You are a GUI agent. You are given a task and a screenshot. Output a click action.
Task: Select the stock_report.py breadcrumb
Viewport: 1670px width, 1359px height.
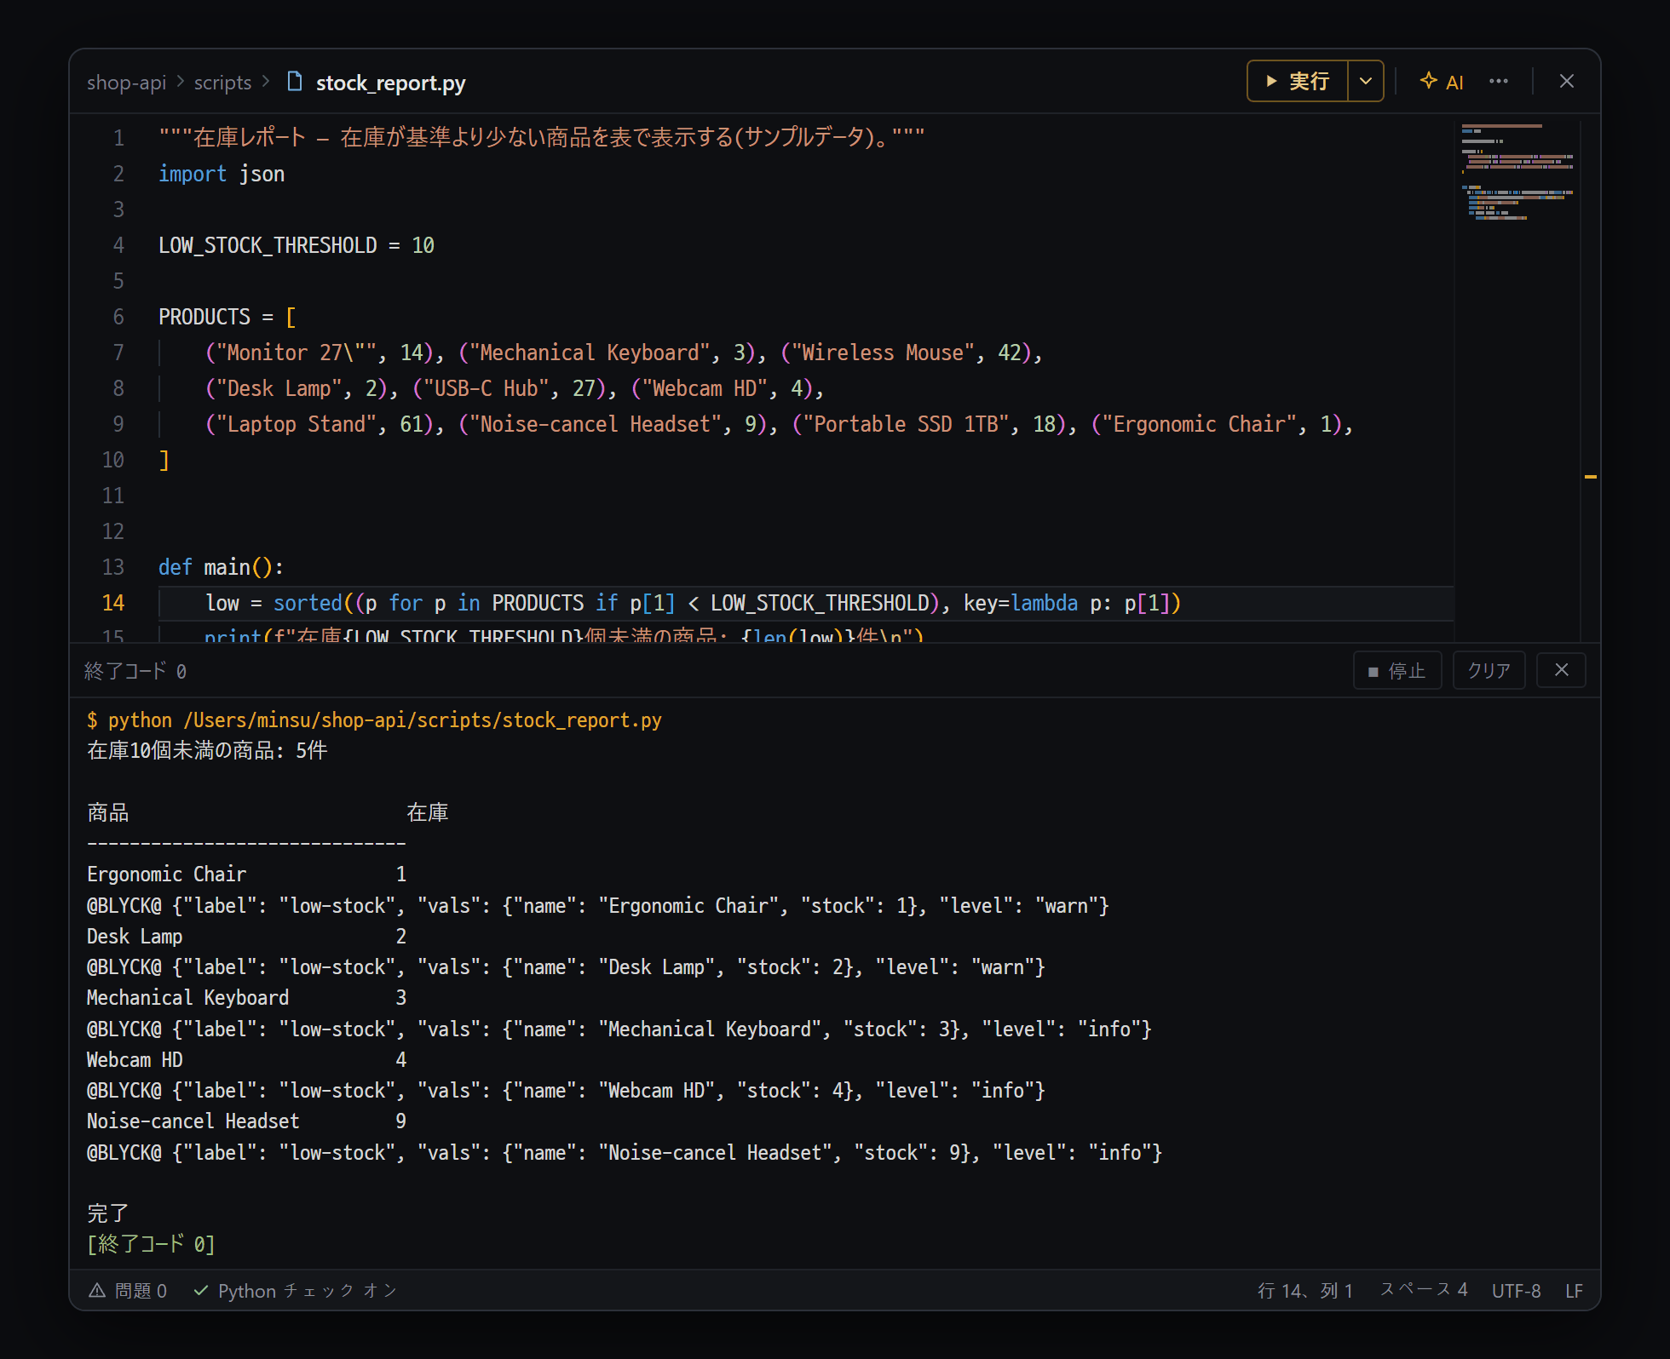point(390,83)
